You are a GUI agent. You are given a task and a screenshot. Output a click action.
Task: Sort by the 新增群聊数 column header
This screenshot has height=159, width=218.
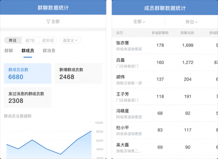pyautogui.click(x=160, y=33)
